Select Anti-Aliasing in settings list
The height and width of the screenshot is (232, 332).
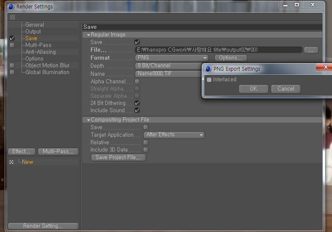[41, 52]
